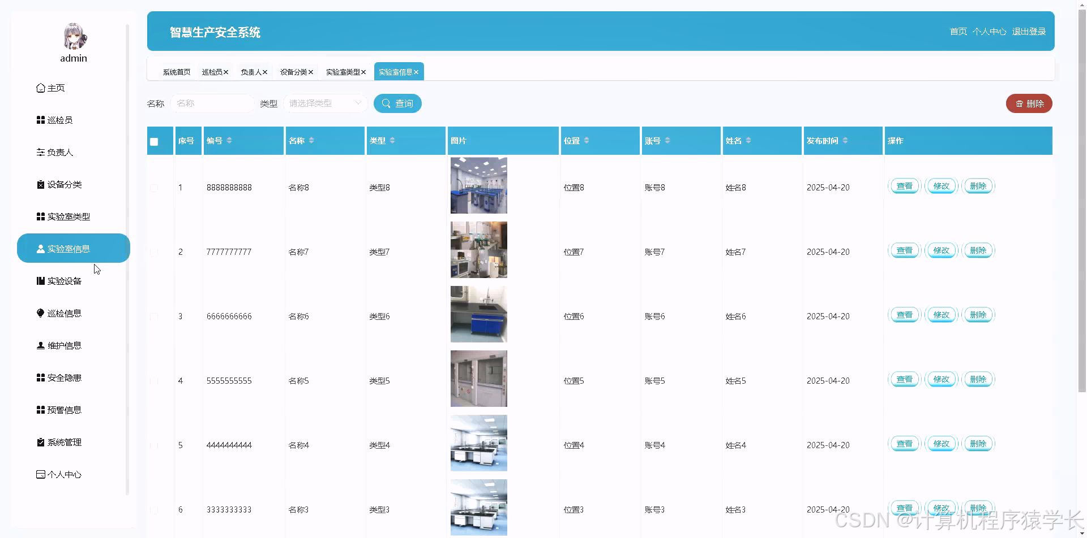This screenshot has width=1087, height=538.
Task: Click the admin avatar image
Action: pos(74,37)
